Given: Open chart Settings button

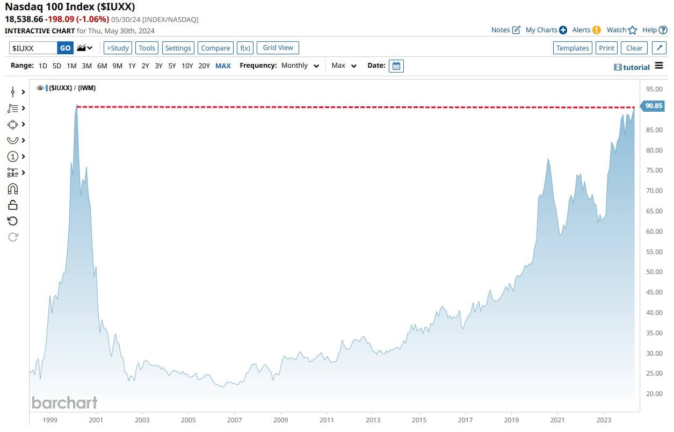Looking at the screenshot, I should (178, 48).
